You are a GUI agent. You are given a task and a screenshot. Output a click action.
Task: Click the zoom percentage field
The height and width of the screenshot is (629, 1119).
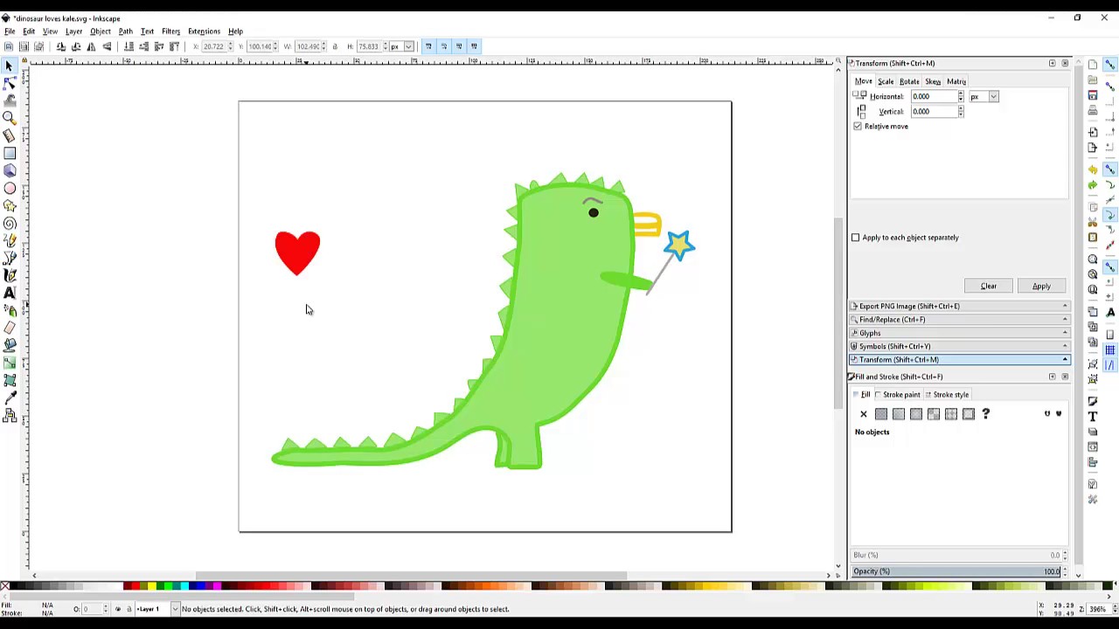[1098, 609]
